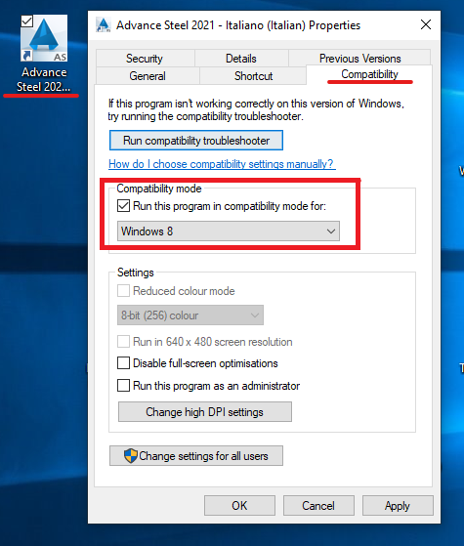The height and width of the screenshot is (546, 464).
Task: Go to the General tab
Action: point(148,75)
